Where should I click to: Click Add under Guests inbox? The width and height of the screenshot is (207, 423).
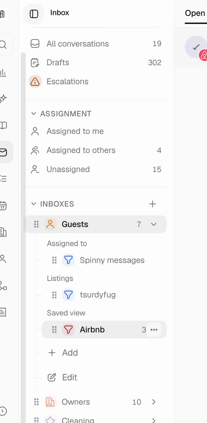[63, 352]
